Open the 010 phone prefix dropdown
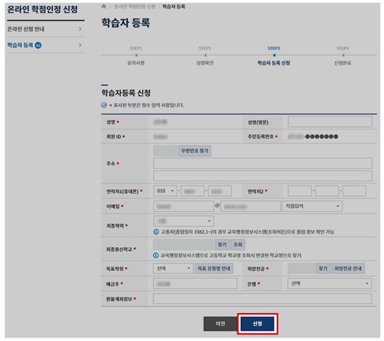This screenshot has width=384, height=341. click(165, 191)
